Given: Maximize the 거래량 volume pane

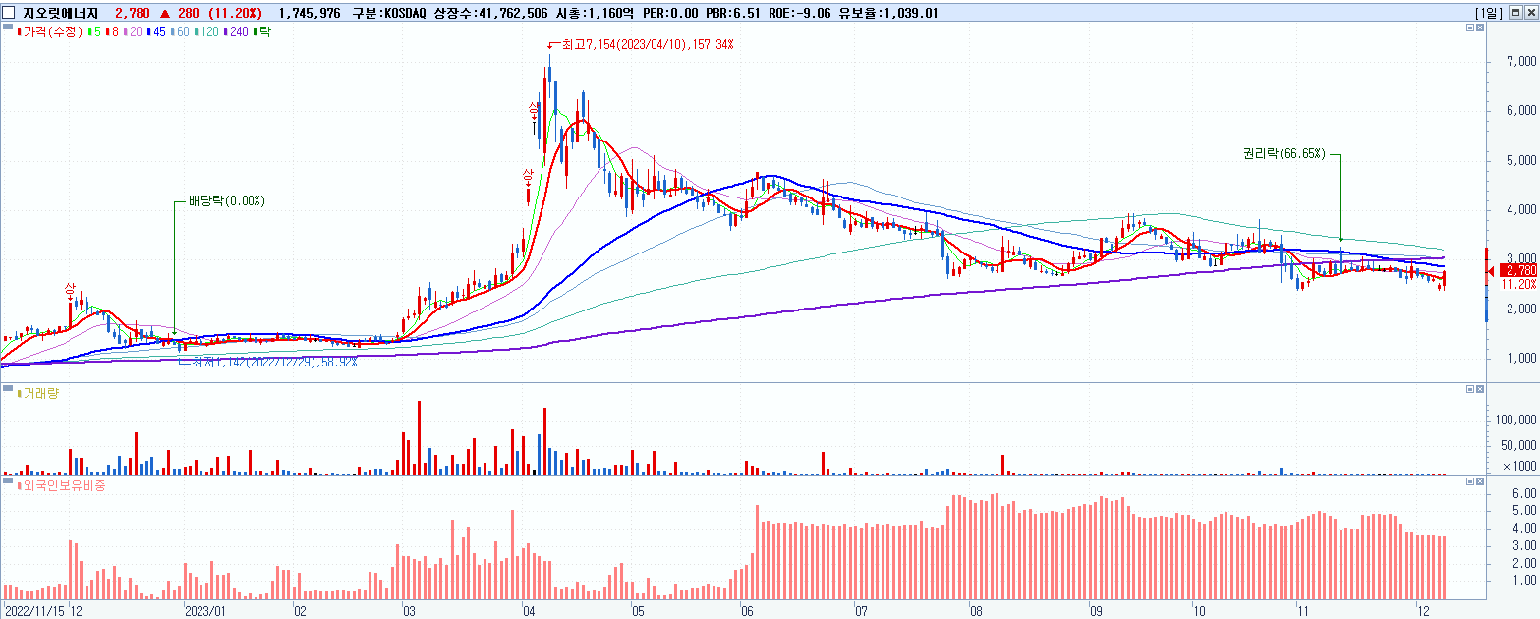Looking at the screenshot, I should [x=1470, y=389].
